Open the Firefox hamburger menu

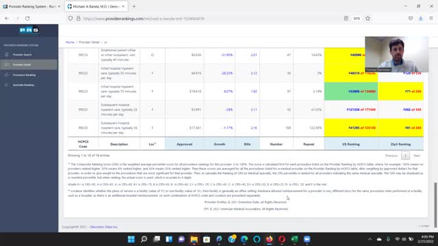tap(431, 18)
